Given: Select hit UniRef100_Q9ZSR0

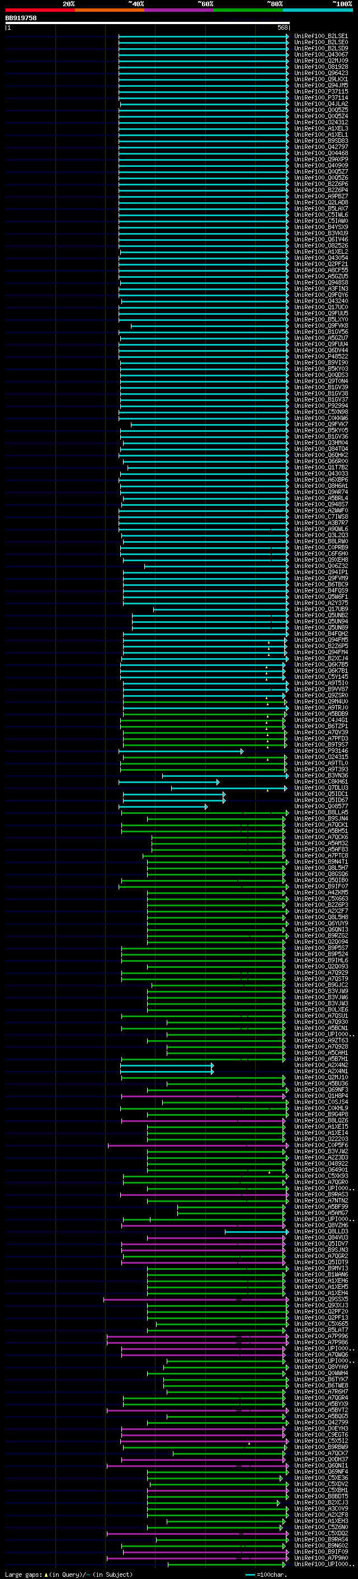Looking at the screenshot, I should tap(321, 695).
